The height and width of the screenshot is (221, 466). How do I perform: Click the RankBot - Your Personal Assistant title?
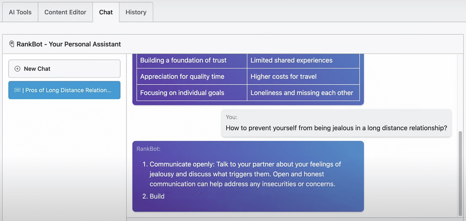tap(69, 44)
